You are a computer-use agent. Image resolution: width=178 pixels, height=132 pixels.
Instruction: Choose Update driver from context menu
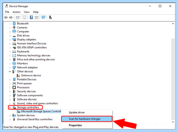pyautogui.click(x=77, y=112)
